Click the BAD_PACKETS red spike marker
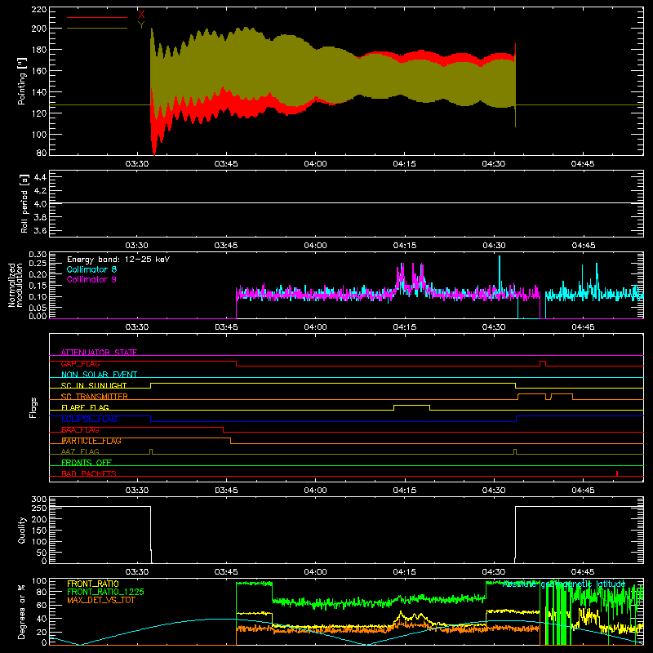Image resolution: width=653 pixels, height=653 pixels. (x=617, y=473)
